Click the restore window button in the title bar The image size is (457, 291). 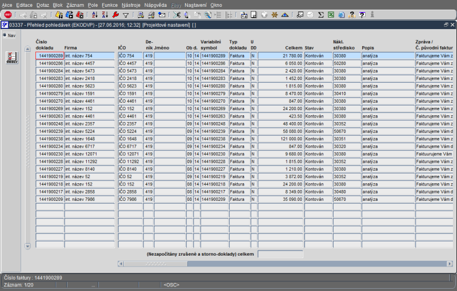[x=446, y=25]
